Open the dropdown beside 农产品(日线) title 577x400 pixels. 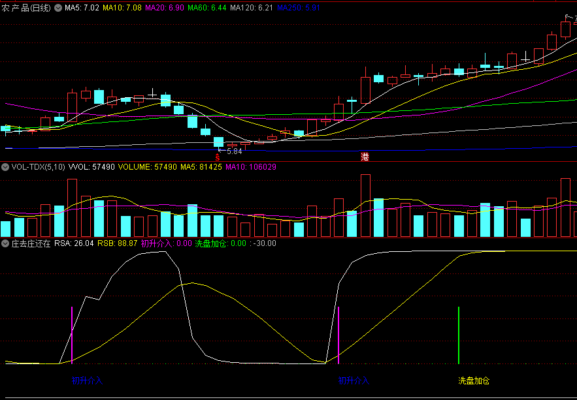click(x=58, y=8)
